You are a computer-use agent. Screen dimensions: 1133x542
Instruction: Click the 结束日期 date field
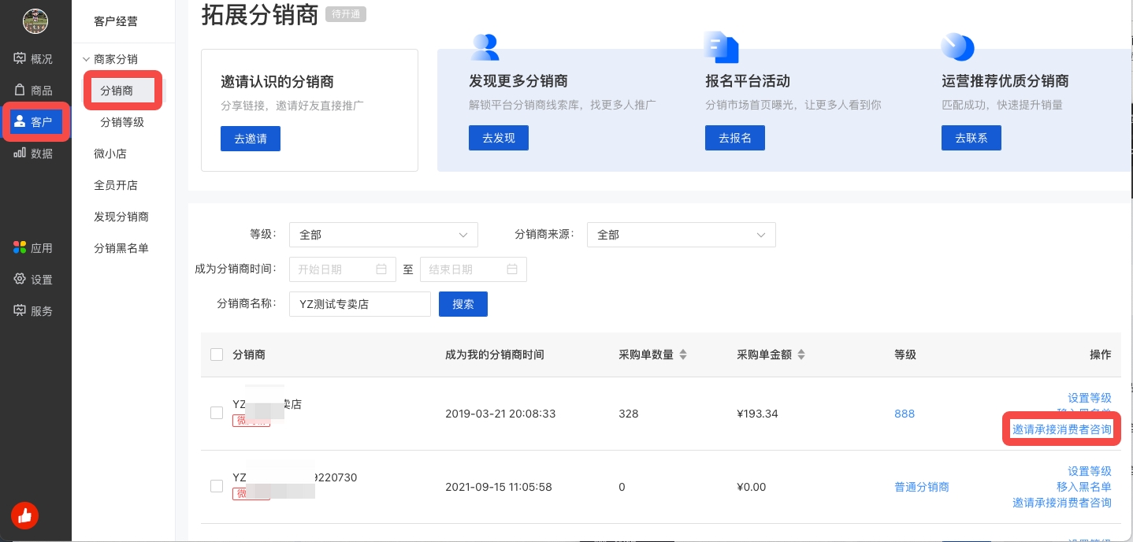474,269
